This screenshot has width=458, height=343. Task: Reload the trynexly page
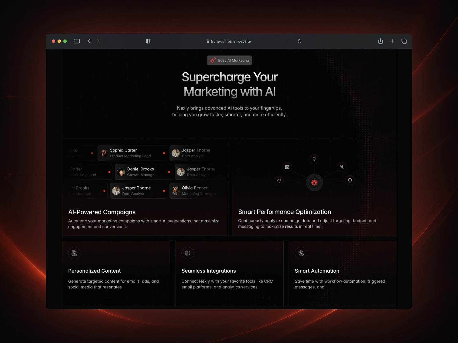(299, 41)
